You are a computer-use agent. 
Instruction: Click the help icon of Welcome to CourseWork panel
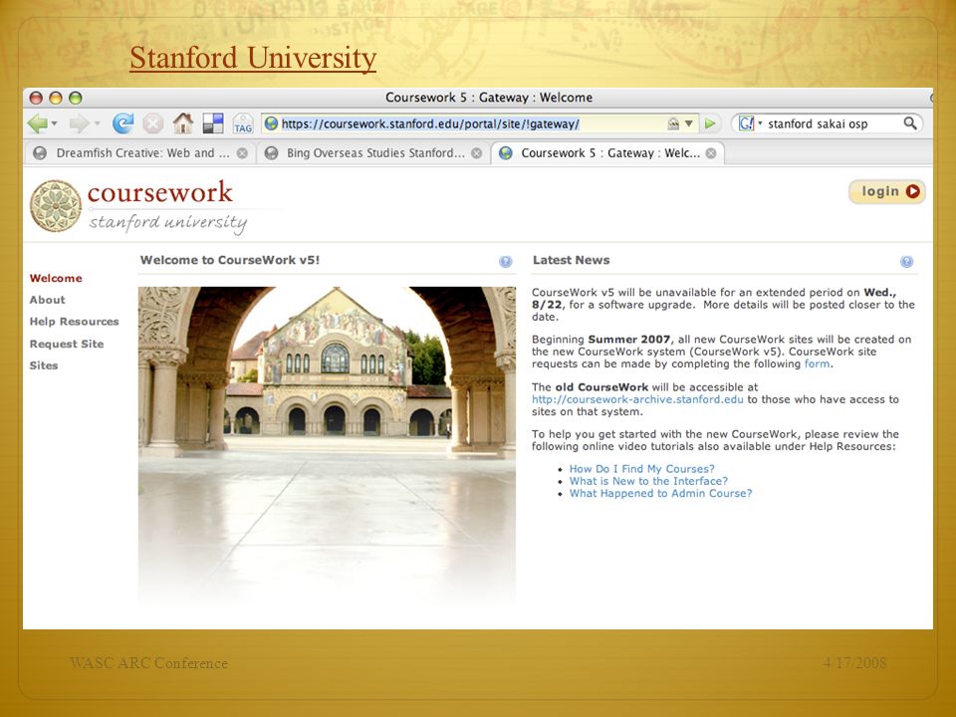[506, 262]
